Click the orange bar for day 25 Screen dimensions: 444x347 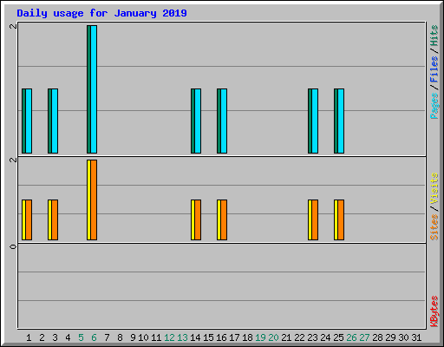341,219
